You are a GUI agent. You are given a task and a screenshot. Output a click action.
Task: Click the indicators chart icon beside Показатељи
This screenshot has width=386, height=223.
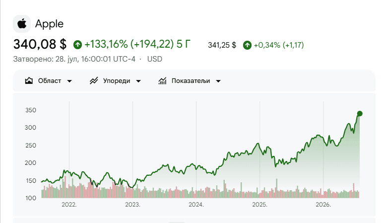162,81
